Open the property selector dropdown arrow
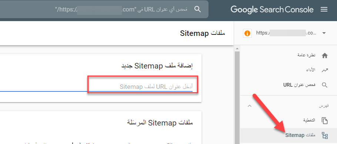 pyautogui.click(x=324, y=33)
